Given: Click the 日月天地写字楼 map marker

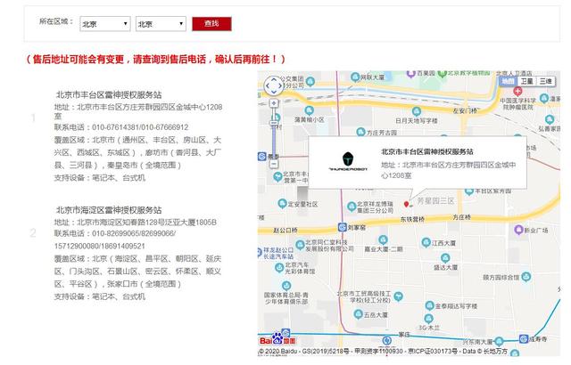Looking at the screenshot, I should (417, 111).
